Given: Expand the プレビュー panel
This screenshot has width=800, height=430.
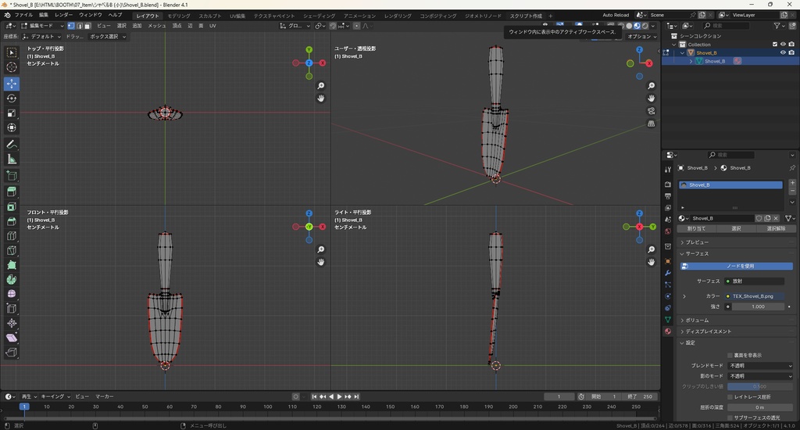Looking at the screenshot, I should pos(696,242).
